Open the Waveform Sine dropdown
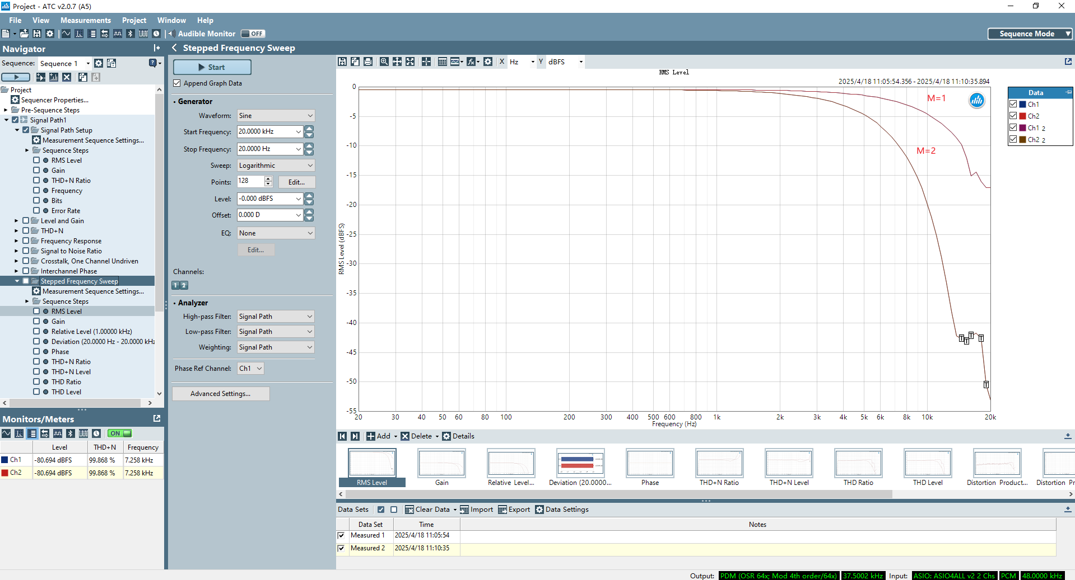The height and width of the screenshot is (580, 1075). coord(276,116)
